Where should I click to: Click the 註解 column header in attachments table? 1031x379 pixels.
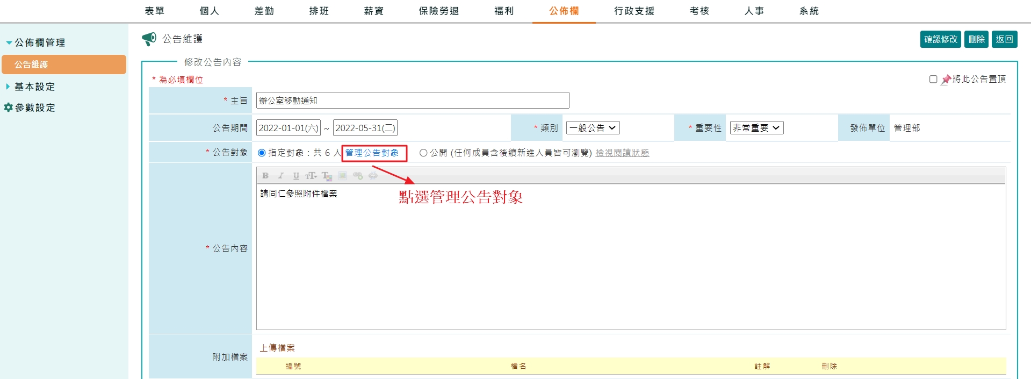762,366
